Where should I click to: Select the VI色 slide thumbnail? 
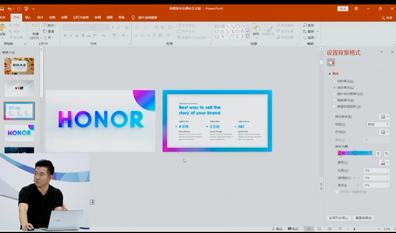19,89
